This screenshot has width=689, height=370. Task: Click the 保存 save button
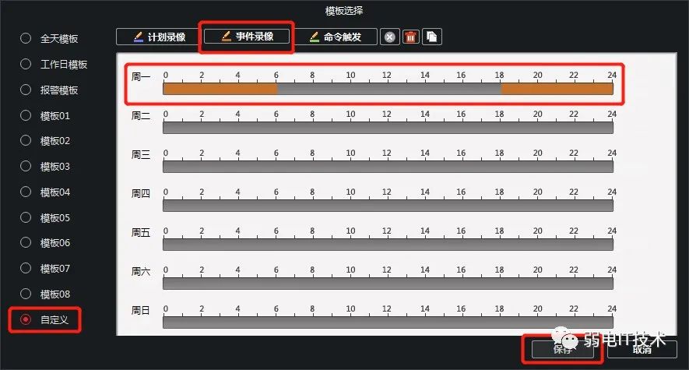[562, 349]
